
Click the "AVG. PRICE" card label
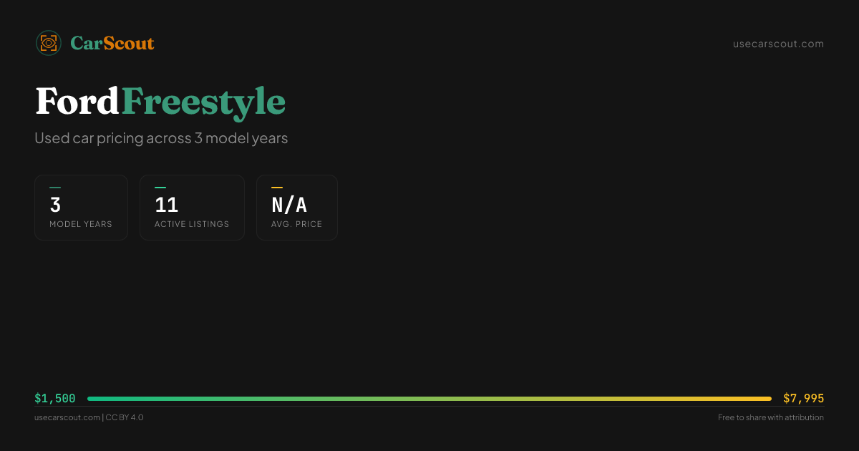pyautogui.click(x=296, y=224)
